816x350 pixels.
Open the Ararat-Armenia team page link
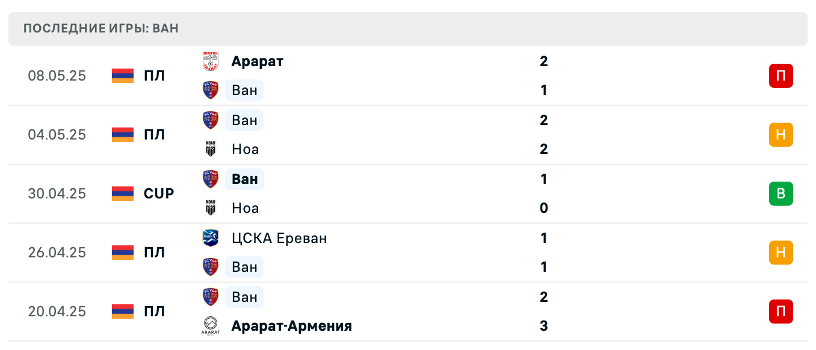pyautogui.click(x=291, y=325)
